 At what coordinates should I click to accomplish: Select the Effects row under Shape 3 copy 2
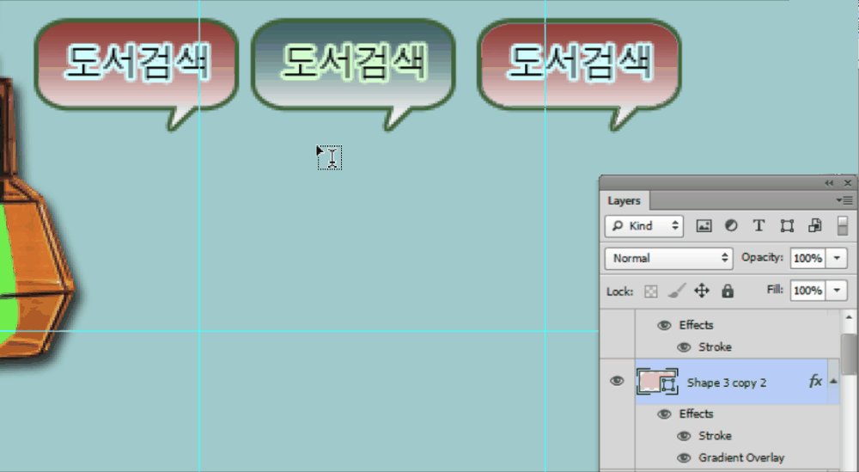point(697,414)
